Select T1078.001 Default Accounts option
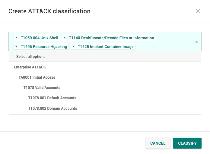This screenshot has width=210, height=154. [x=52, y=98]
